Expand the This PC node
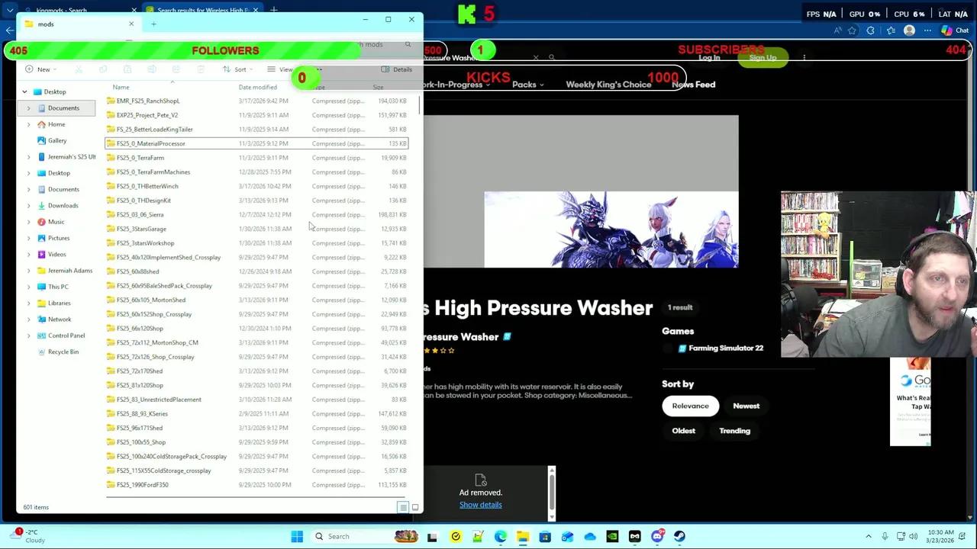 (29, 287)
